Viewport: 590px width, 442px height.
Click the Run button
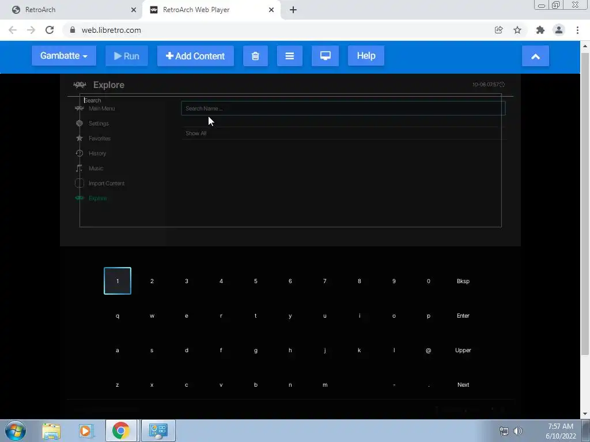(126, 56)
